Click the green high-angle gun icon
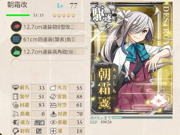 point(16,51)
